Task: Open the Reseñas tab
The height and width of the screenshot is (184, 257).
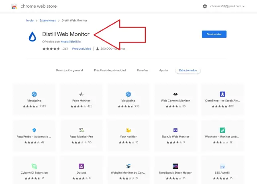Action: click(x=142, y=70)
